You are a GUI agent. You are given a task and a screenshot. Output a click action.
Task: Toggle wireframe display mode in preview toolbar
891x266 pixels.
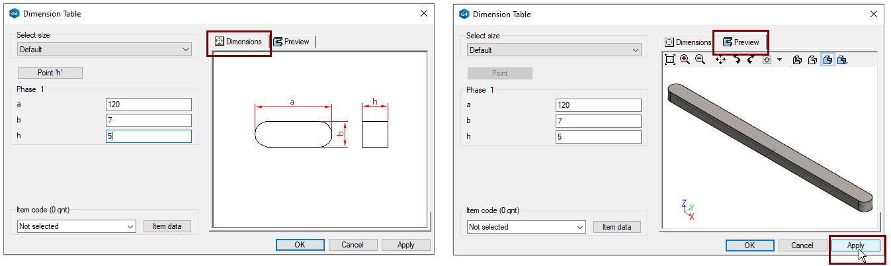(797, 60)
